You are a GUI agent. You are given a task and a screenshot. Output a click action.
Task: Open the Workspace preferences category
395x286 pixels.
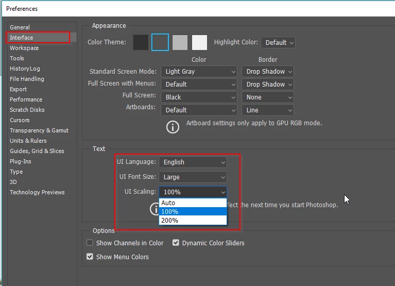click(x=24, y=48)
